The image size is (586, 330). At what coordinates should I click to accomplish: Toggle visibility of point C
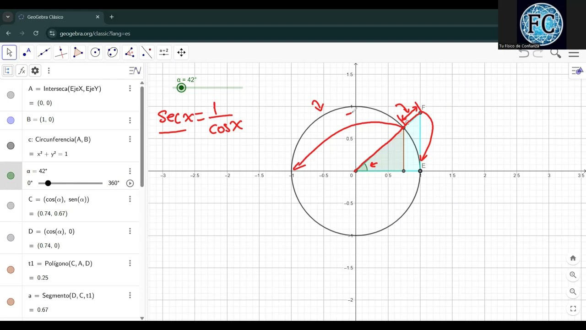point(11,206)
